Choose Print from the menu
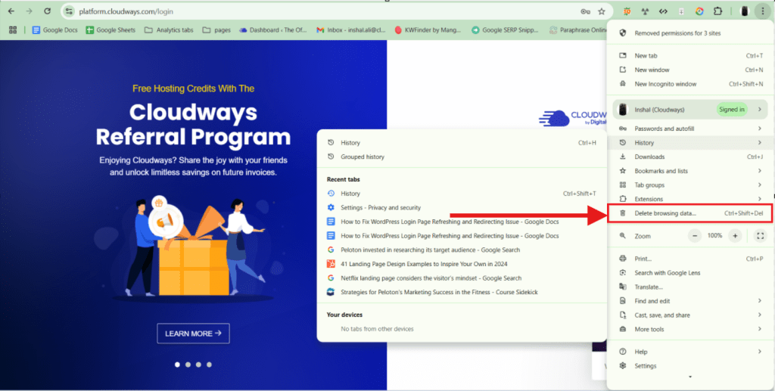 click(x=690, y=259)
